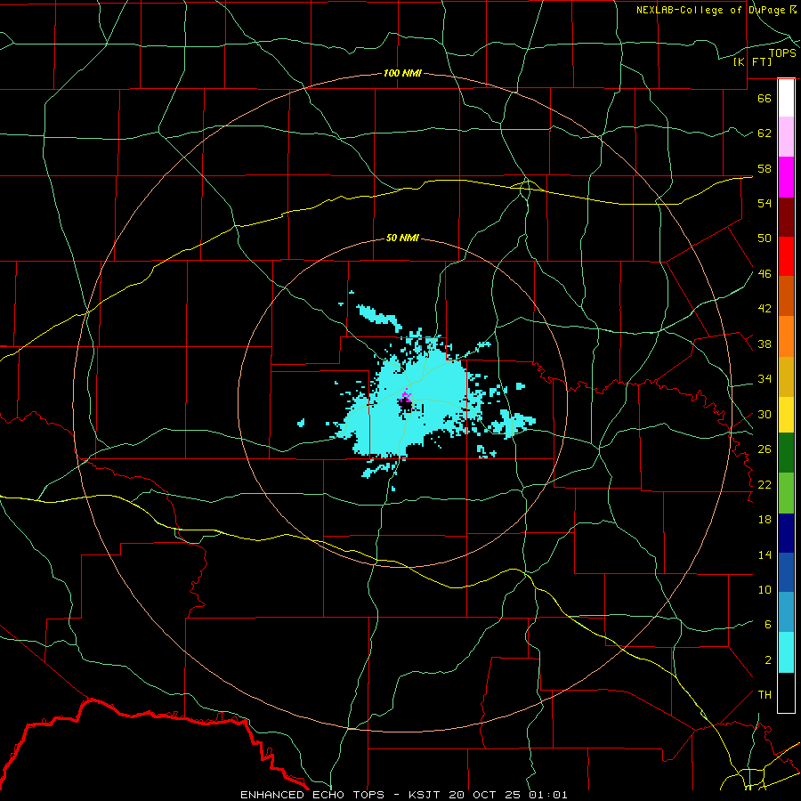
Task: Click the cyan 6 kft legend swatch
Action: pos(786,652)
